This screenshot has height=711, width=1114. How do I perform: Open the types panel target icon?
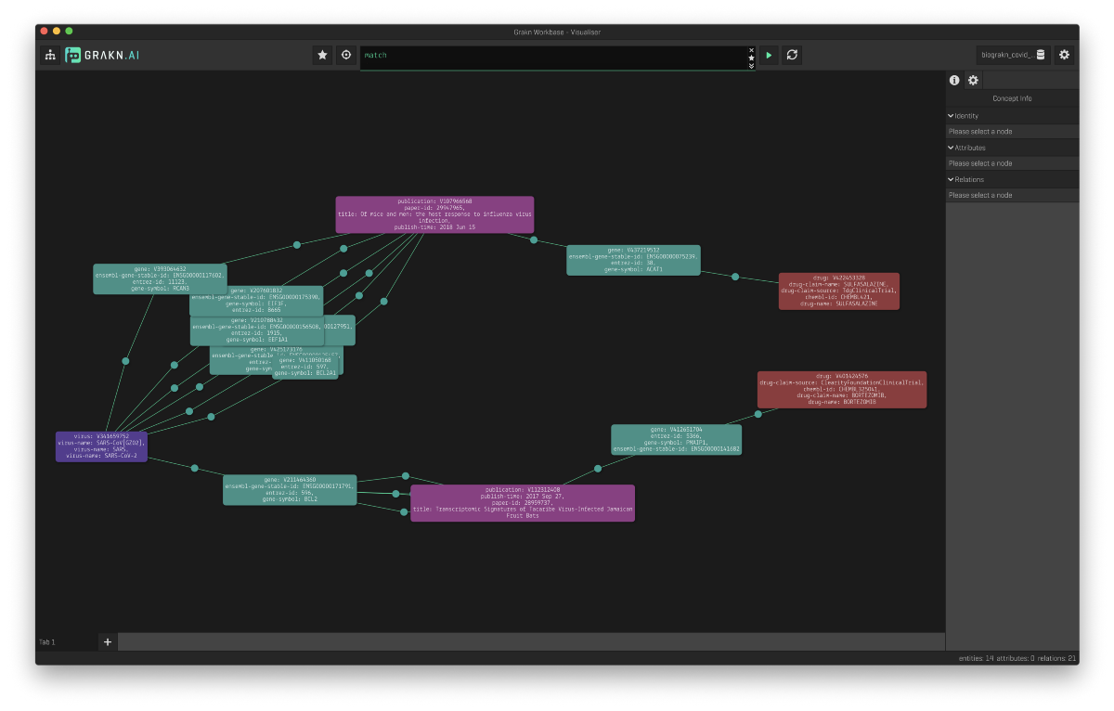346,55
